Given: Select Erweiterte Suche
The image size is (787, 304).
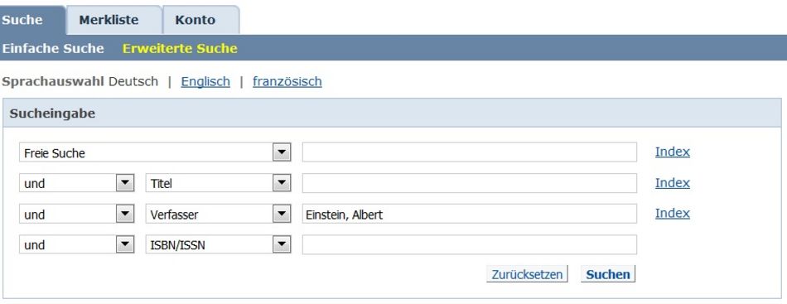Looking at the screenshot, I should [x=180, y=48].
